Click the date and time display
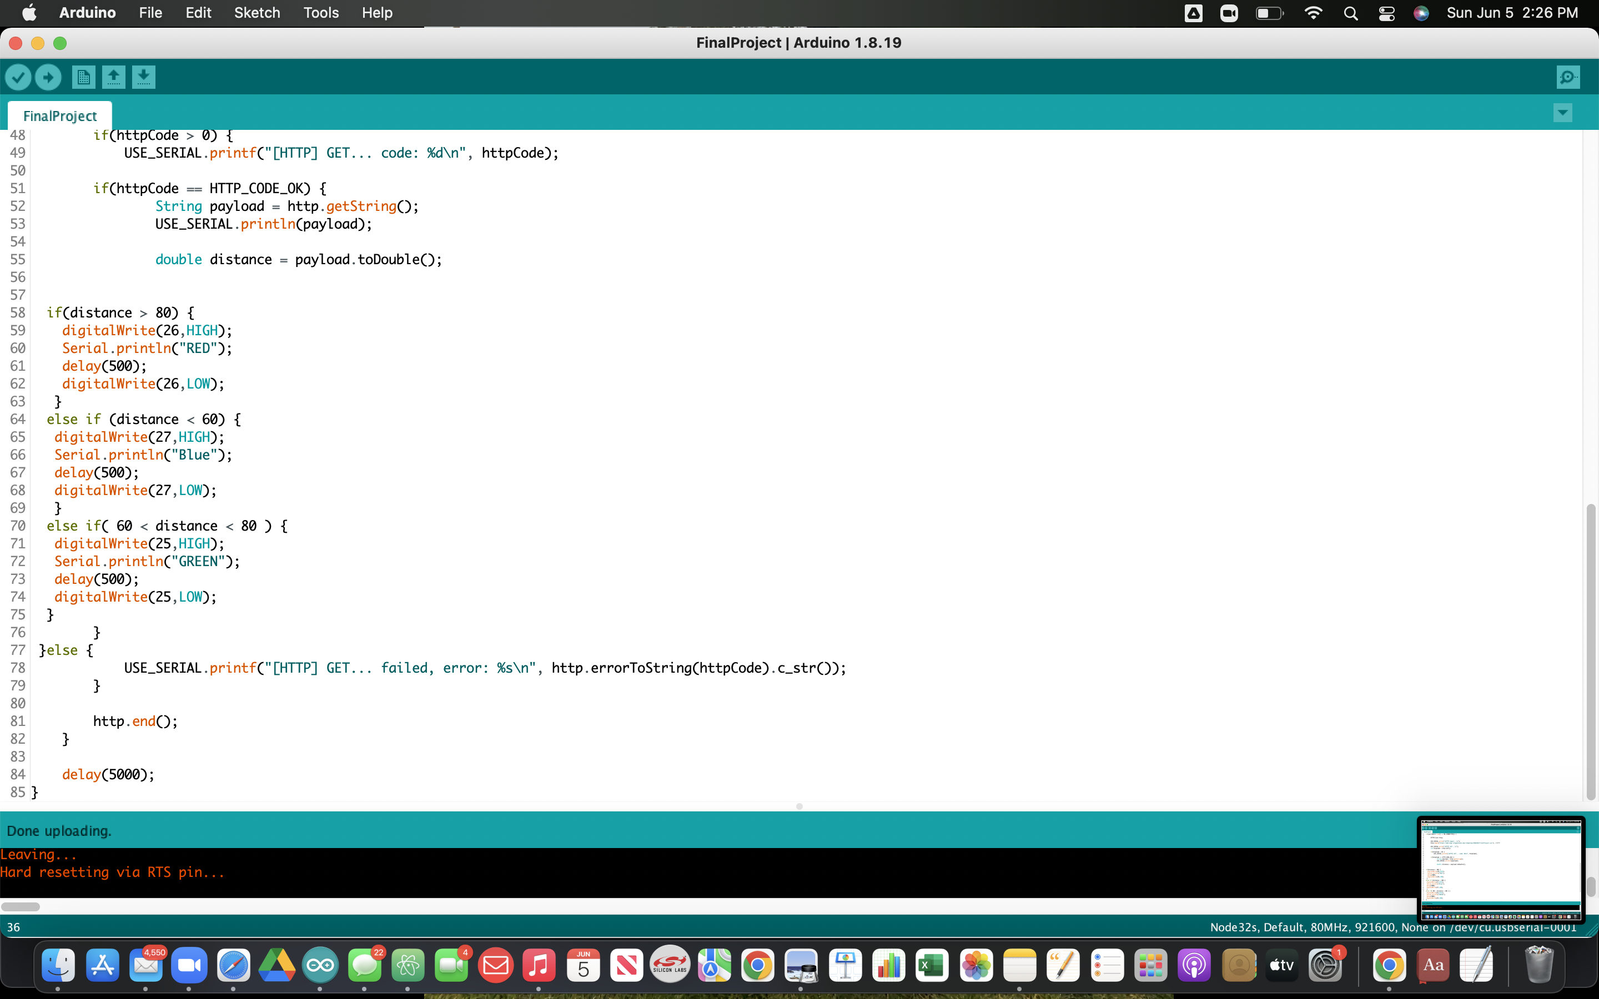The width and height of the screenshot is (1599, 999). pos(1512,13)
